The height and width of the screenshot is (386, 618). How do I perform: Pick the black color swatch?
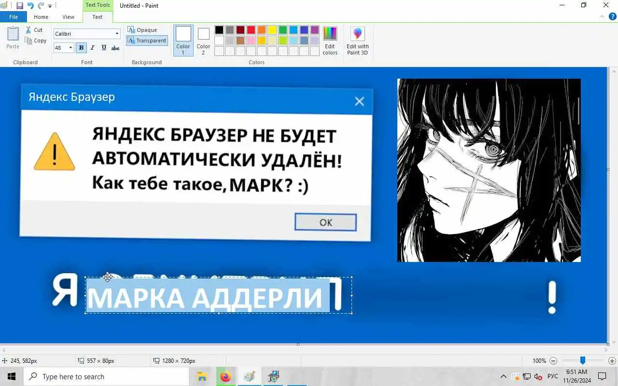219,30
